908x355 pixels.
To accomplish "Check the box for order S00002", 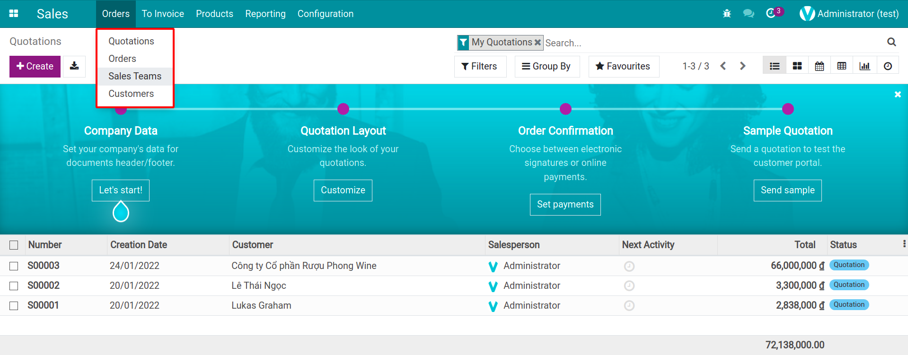I will click(14, 286).
